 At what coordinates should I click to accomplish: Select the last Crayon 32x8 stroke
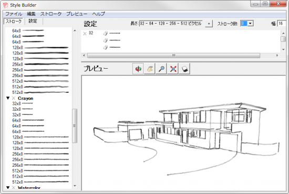(x=23, y=115)
